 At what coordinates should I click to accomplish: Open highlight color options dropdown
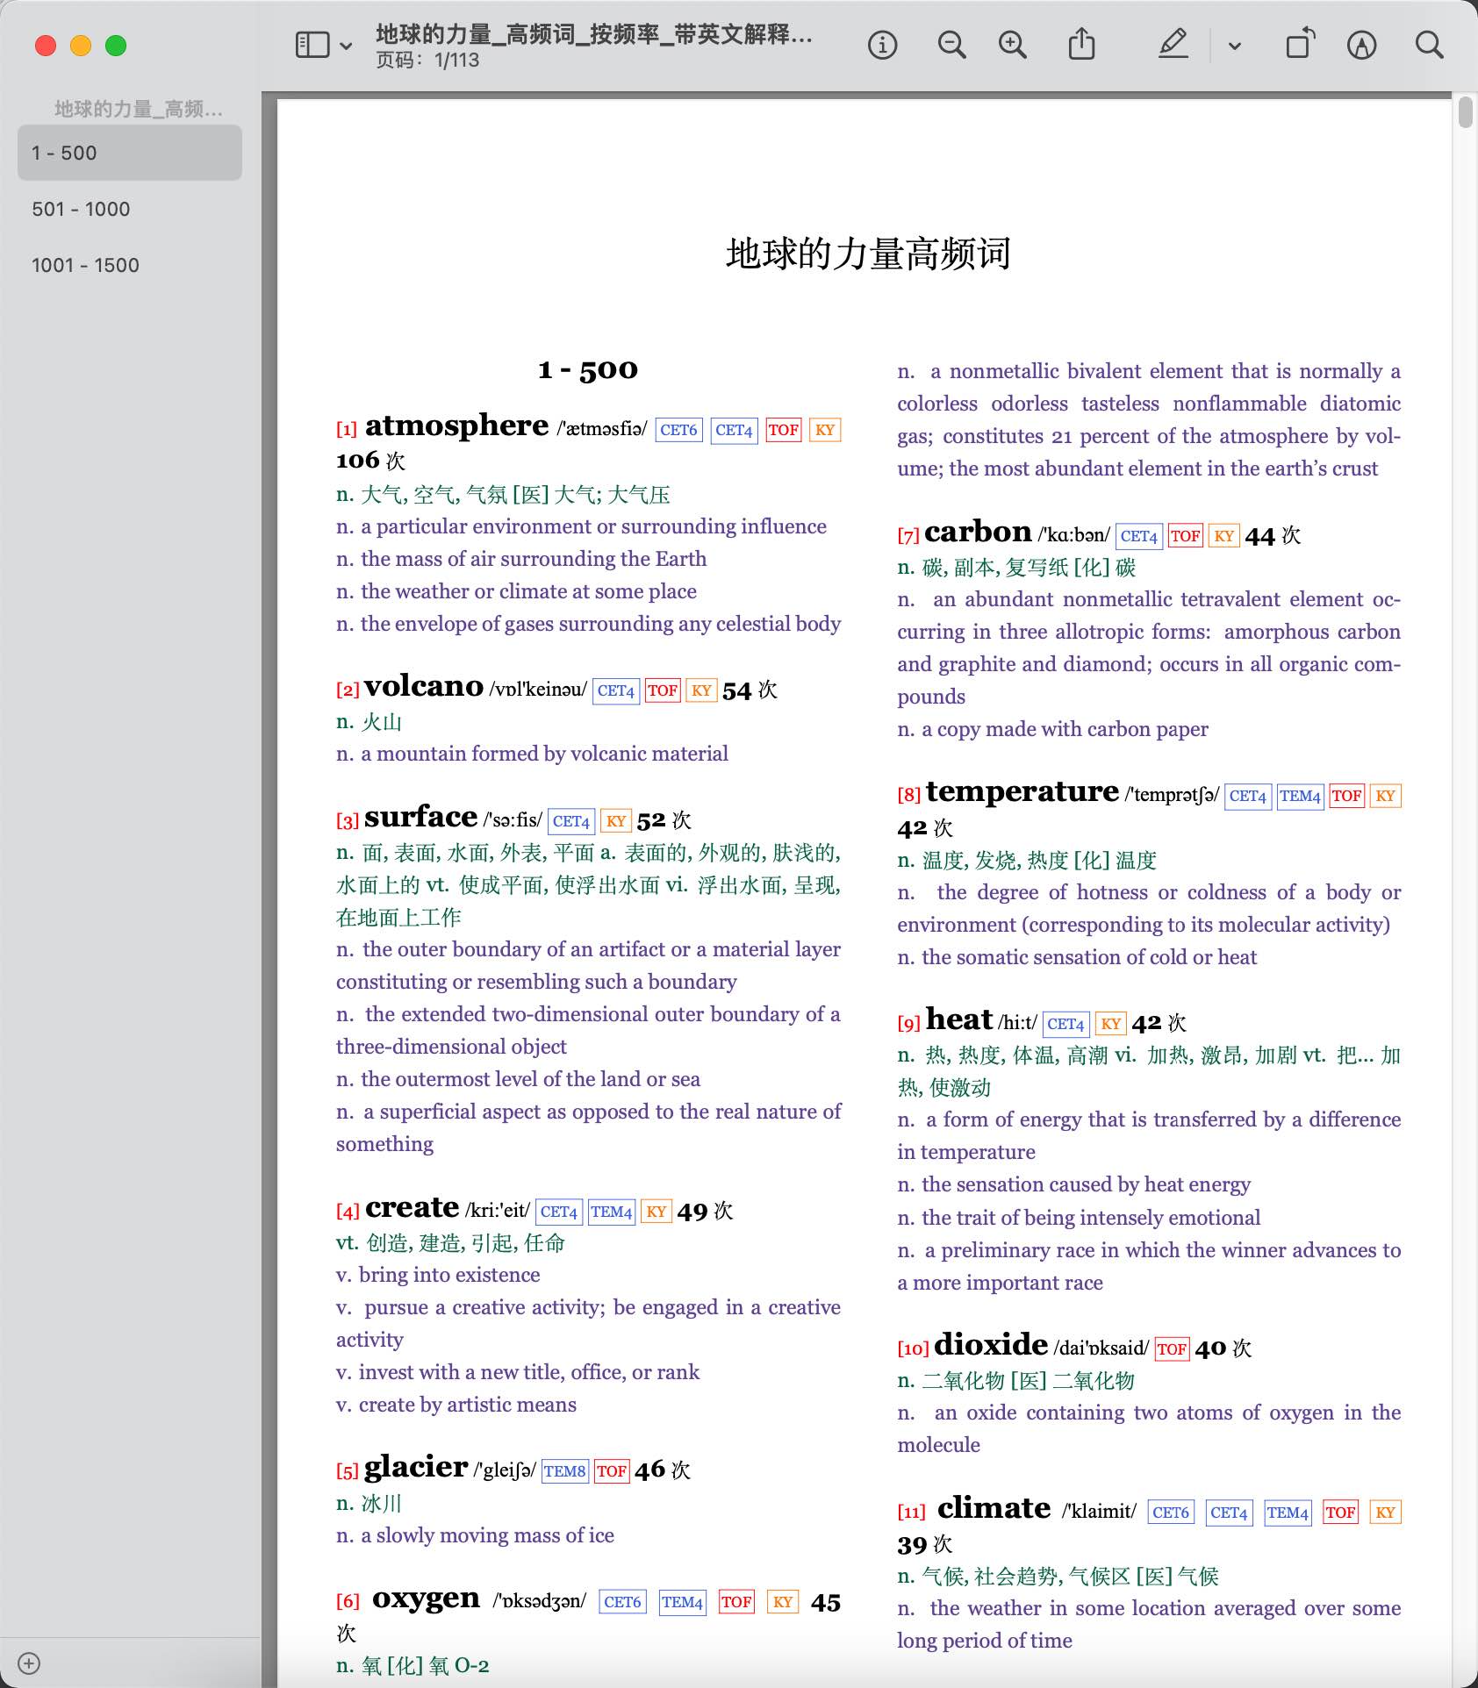[x=1234, y=46]
